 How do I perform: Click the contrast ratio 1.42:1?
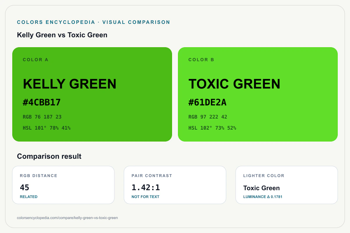(x=146, y=188)
